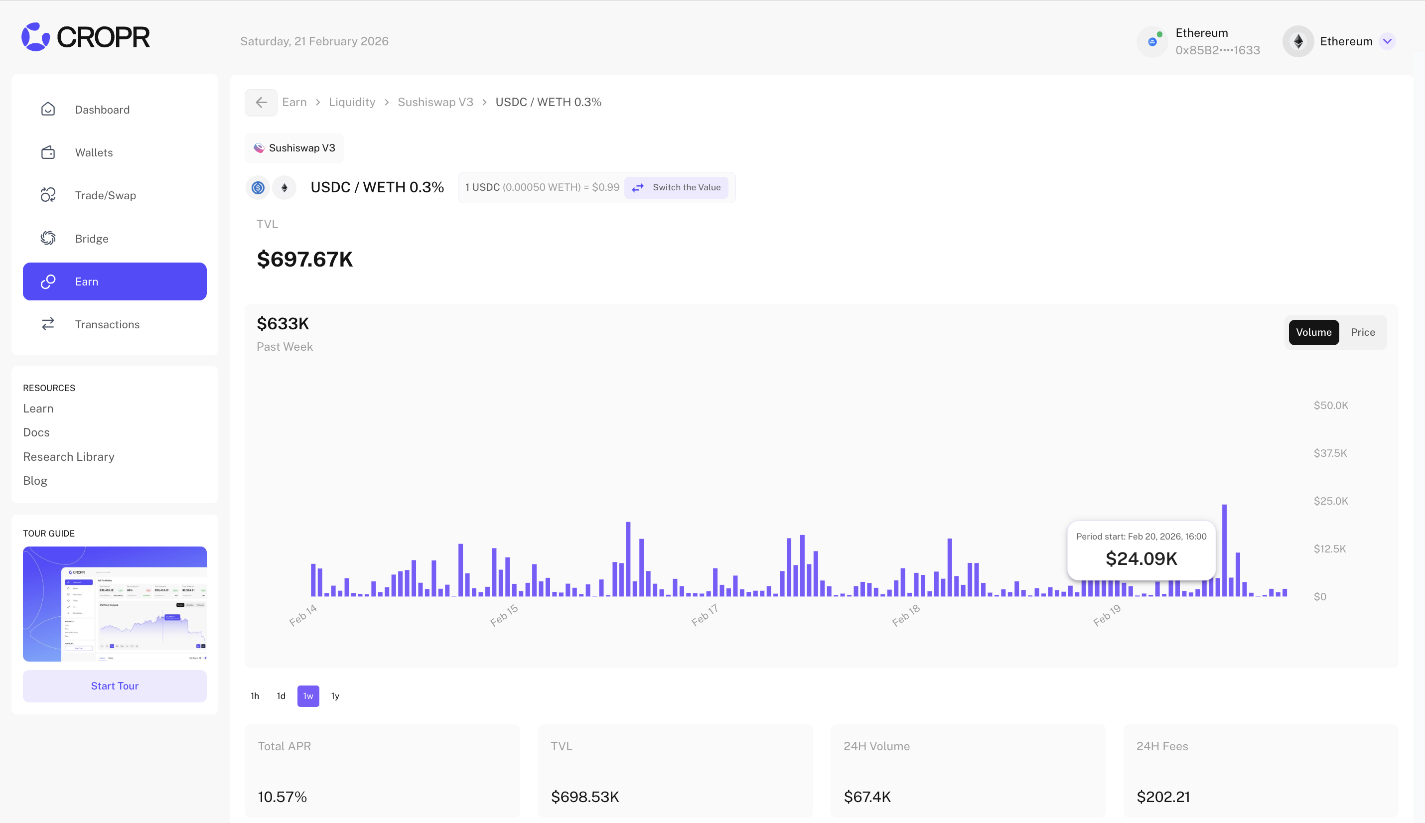Select the 1h timeframe
Image resolution: width=1425 pixels, height=823 pixels.
coord(255,696)
